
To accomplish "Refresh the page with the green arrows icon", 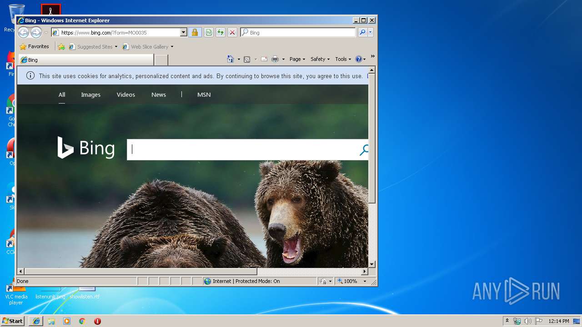I will click(220, 33).
